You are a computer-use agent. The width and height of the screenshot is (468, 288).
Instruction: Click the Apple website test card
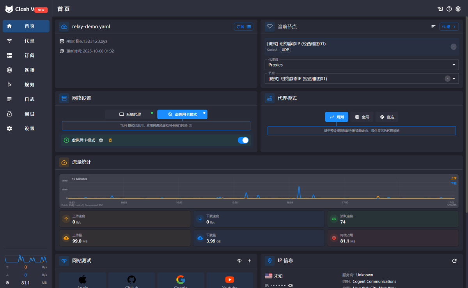click(83, 280)
